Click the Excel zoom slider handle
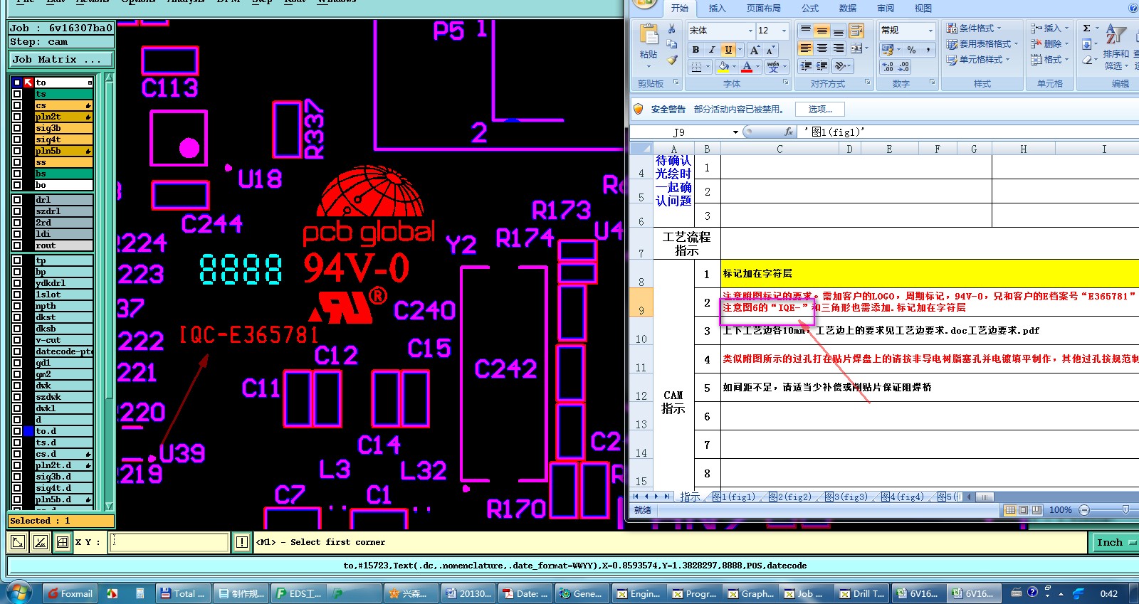The image size is (1139, 604). pyautogui.click(x=1125, y=510)
